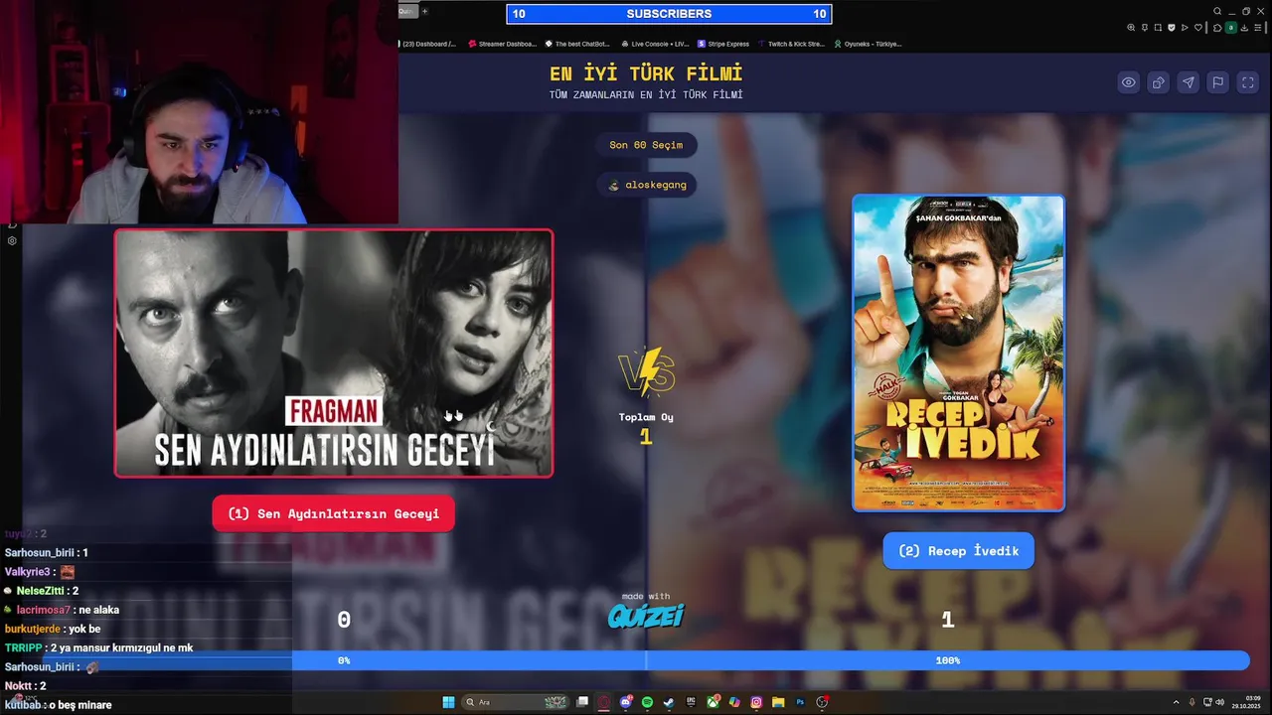Screen dimensions: 1272x715
Task: Open Steam from the taskbar
Action: coord(669,702)
